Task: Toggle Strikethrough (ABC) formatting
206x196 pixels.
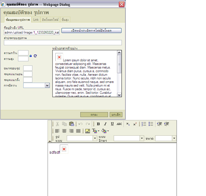Action: (x=119, y=124)
